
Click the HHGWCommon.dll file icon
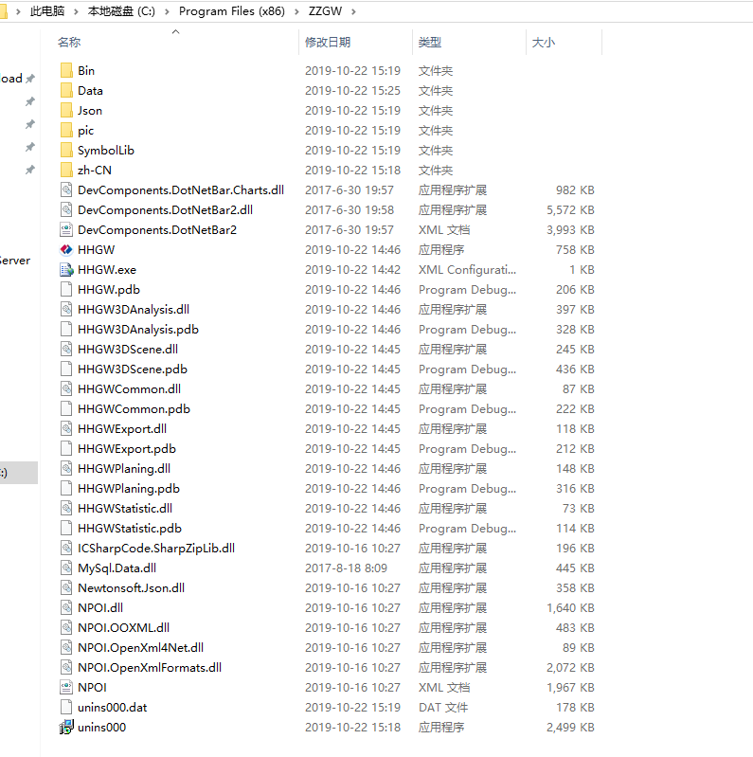(66, 388)
